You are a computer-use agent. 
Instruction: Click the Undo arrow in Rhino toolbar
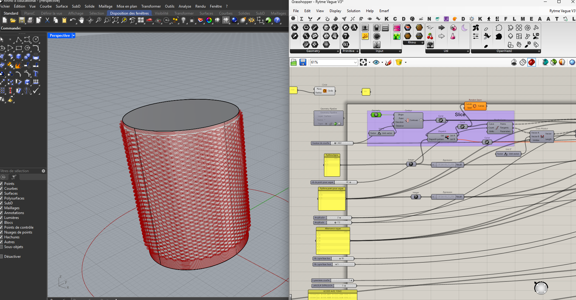pyautogui.click(x=72, y=20)
